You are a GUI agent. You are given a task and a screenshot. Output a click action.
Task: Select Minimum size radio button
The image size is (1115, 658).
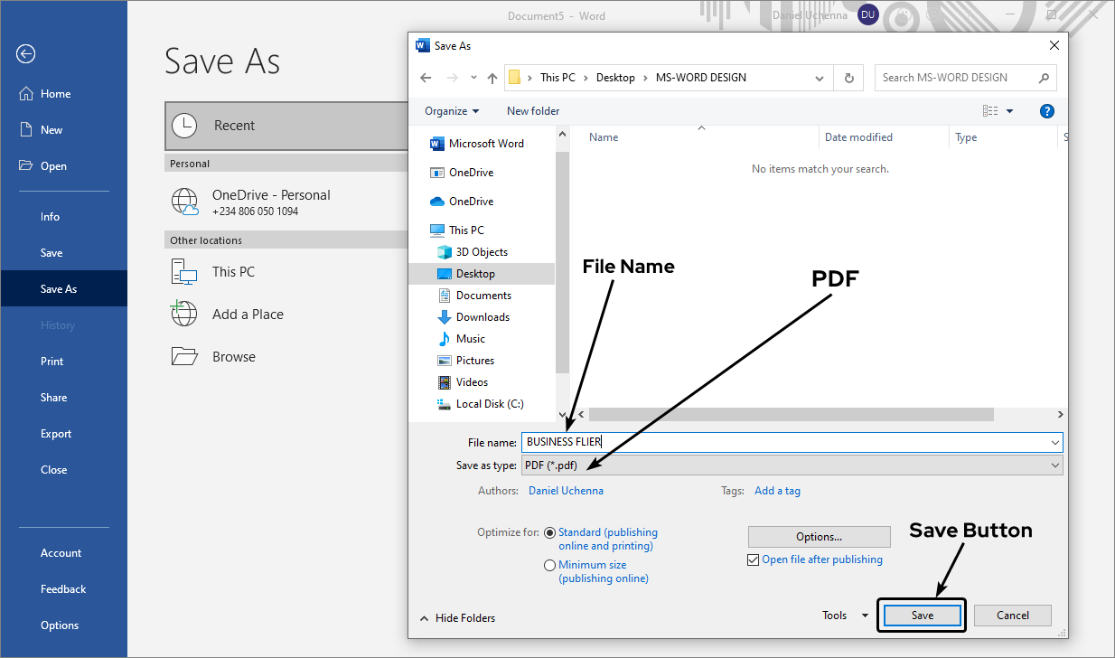click(550, 566)
